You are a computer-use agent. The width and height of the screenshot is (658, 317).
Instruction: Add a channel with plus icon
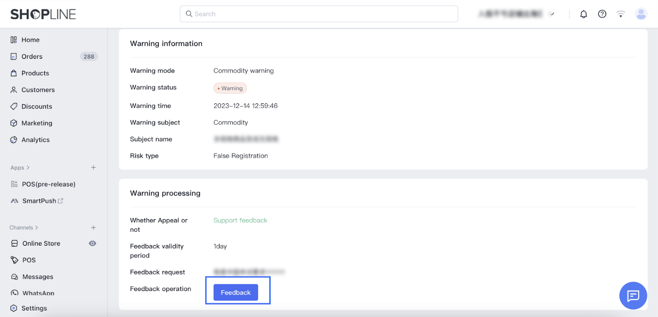(x=93, y=228)
